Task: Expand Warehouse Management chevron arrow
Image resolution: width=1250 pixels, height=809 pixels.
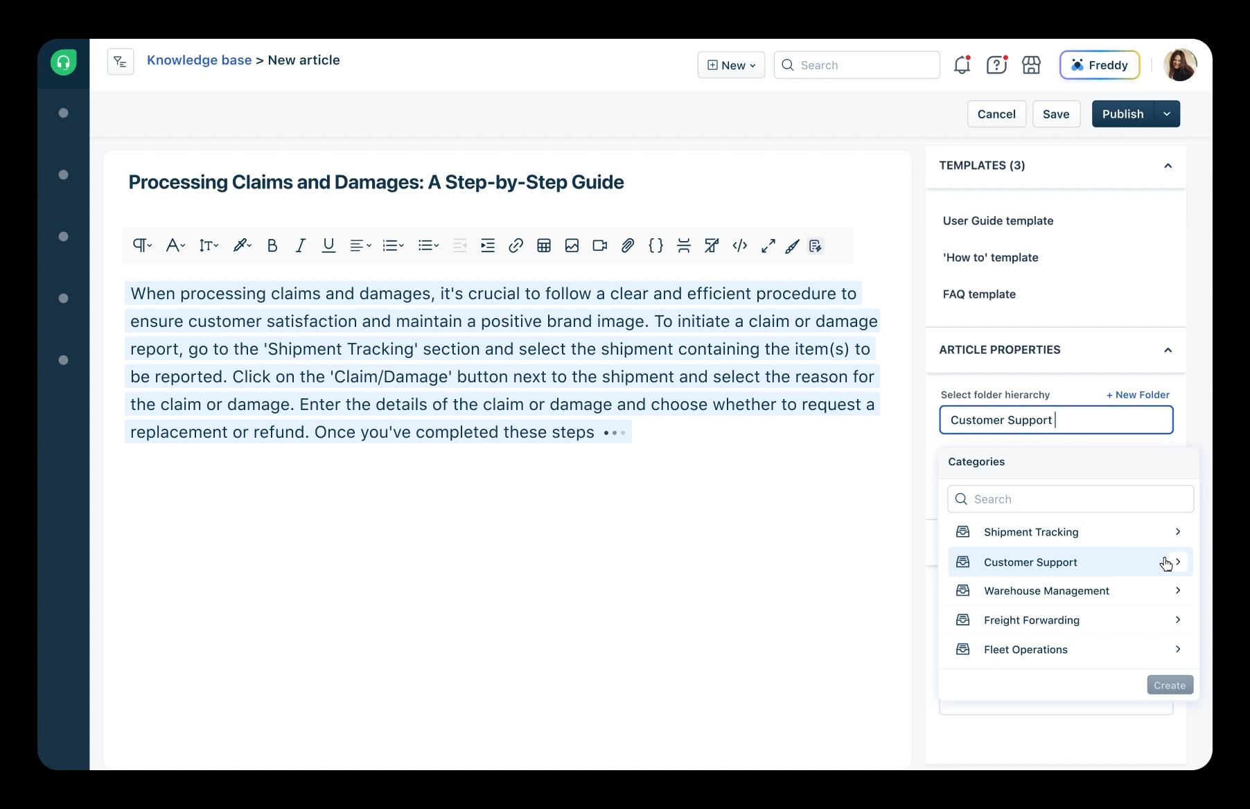Action: point(1178,590)
